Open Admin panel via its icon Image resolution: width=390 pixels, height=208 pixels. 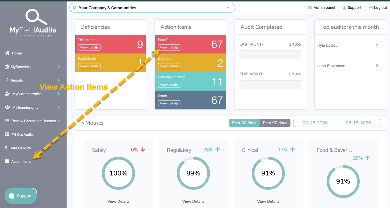310,8
